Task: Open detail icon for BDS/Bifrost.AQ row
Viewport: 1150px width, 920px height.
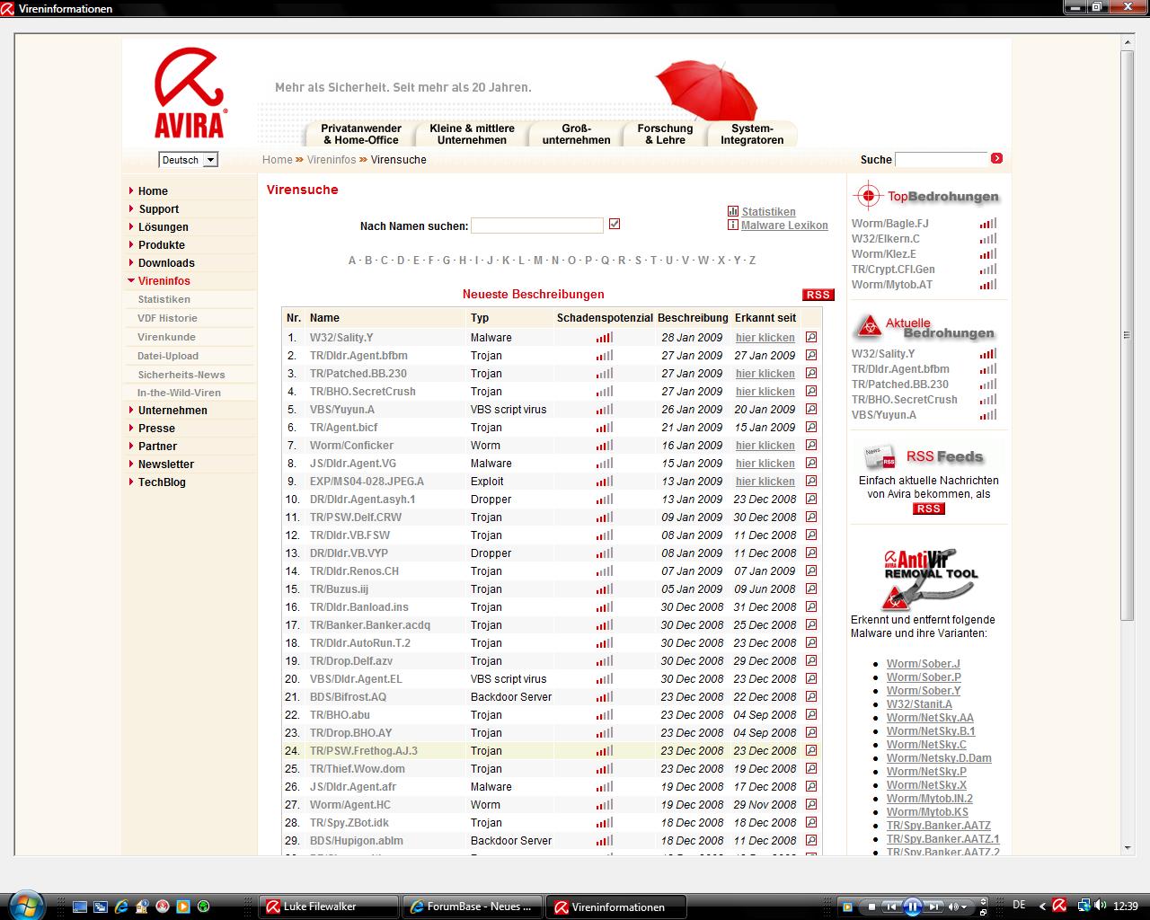Action: 811,697
